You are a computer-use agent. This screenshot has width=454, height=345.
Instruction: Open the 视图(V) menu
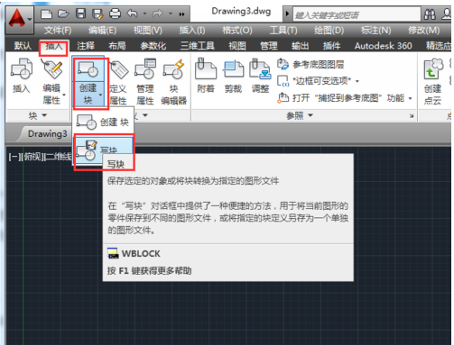[148, 31]
